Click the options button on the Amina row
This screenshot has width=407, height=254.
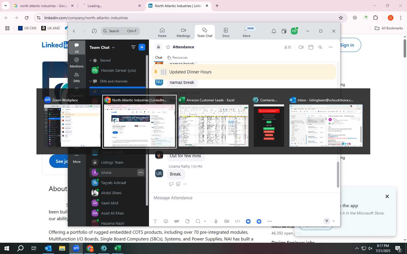pos(140,172)
